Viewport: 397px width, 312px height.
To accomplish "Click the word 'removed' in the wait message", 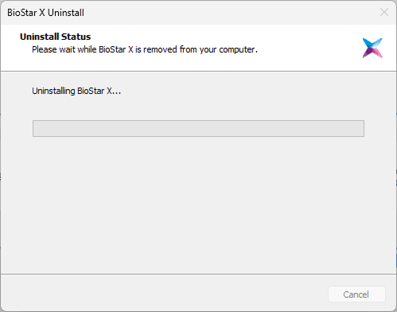I will click(160, 49).
